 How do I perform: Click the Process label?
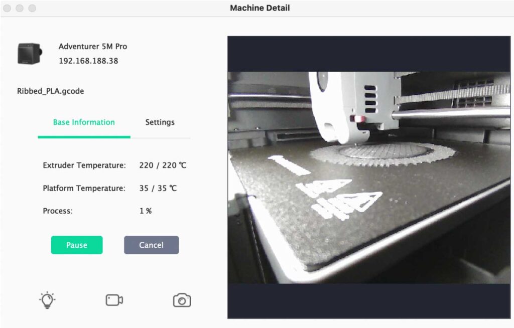[x=58, y=211]
